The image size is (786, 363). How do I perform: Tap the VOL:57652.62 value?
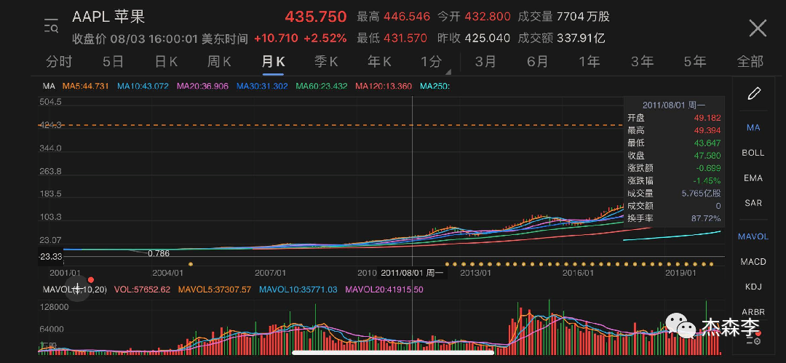coord(143,290)
